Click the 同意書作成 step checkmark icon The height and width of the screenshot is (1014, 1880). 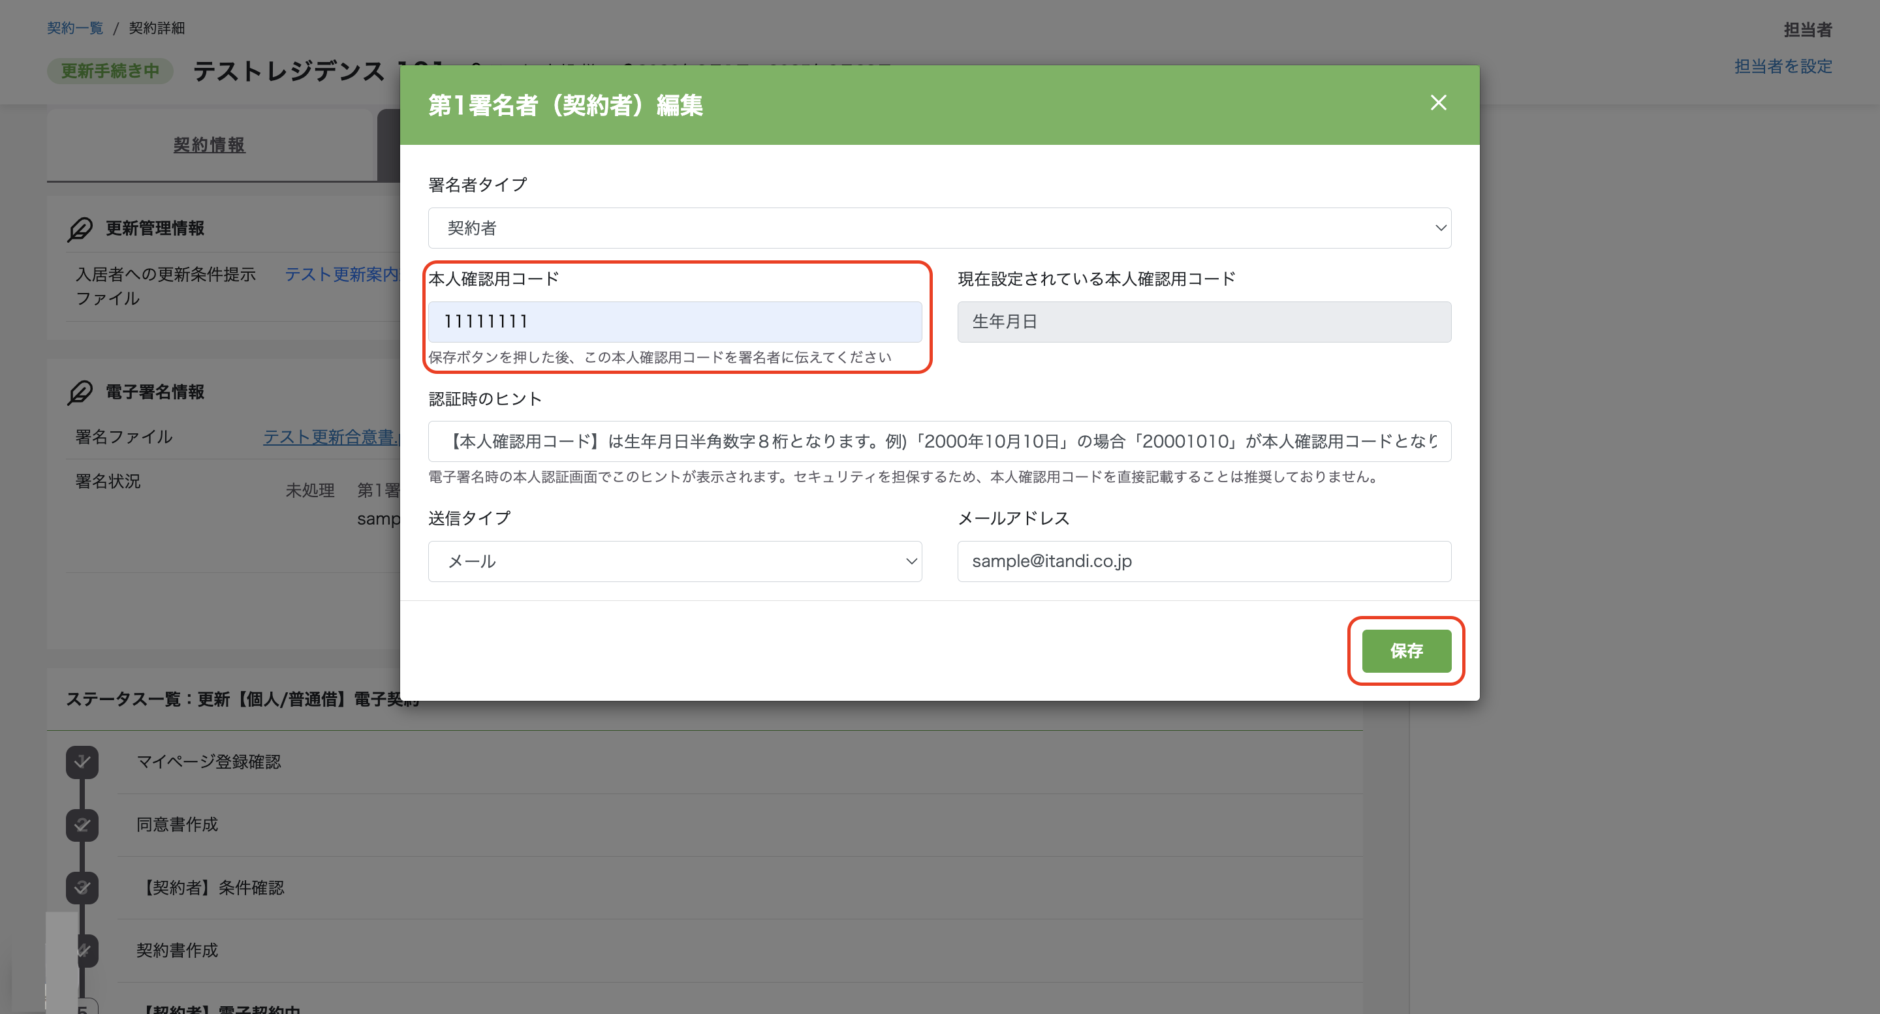(82, 824)
